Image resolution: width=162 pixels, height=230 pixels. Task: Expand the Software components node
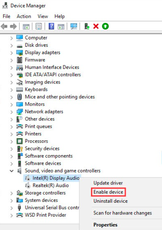pyautogui.click(x=12, y=156)
